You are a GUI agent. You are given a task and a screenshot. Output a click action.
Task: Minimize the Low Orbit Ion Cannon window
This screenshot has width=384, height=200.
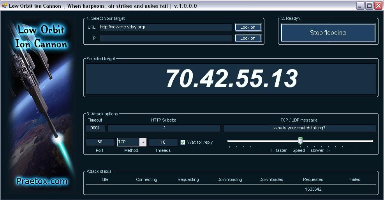(x=360, y=5)
